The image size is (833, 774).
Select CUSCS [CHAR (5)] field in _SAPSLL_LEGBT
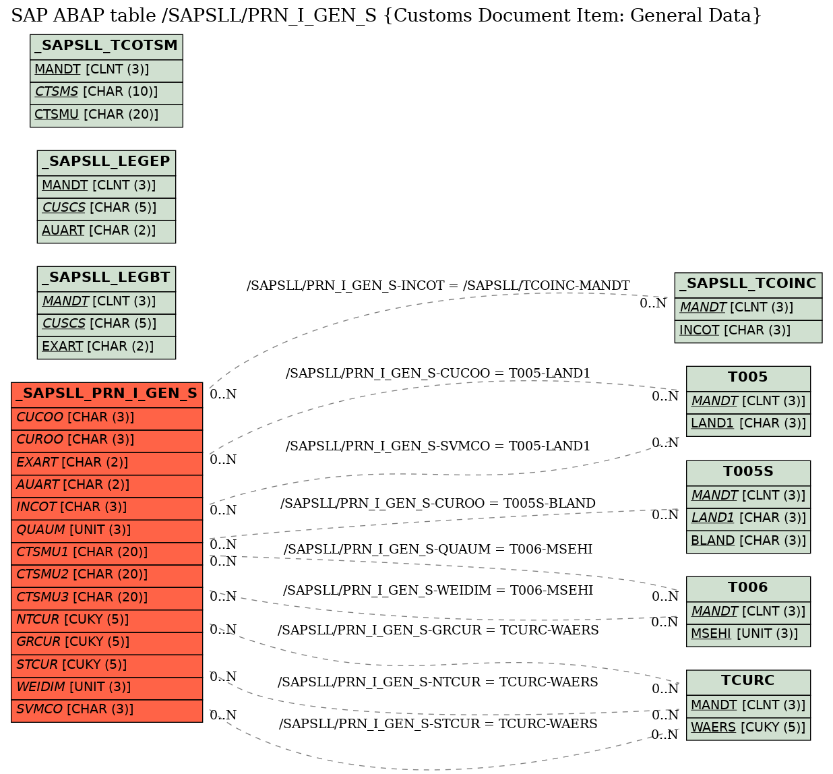[106, 325]
